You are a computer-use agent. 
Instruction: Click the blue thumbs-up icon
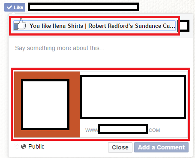point(20,24)
